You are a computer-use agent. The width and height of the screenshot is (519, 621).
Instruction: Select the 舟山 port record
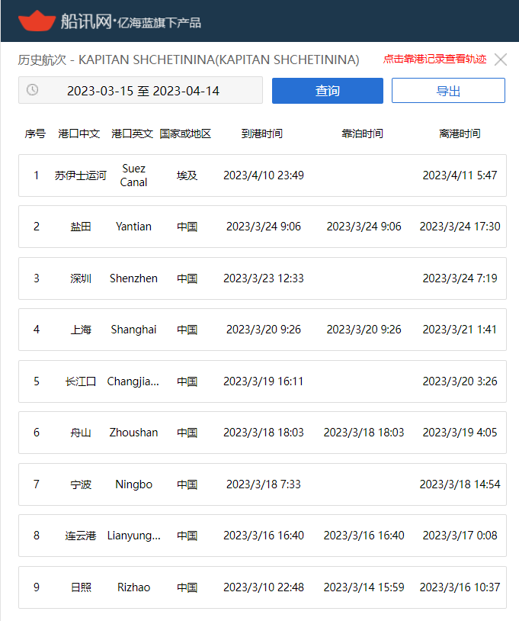tap(262, 433)
